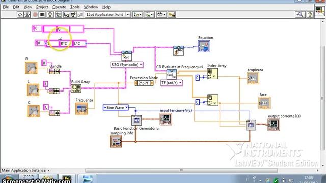
Task: Select output corrente I(s) graph terminal
Action: 274,125
